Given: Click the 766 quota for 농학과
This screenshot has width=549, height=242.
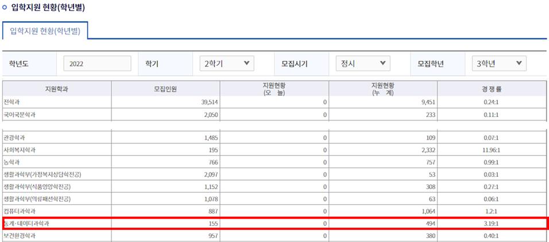Looking at the screenshot, I should [x=214, y=162].
